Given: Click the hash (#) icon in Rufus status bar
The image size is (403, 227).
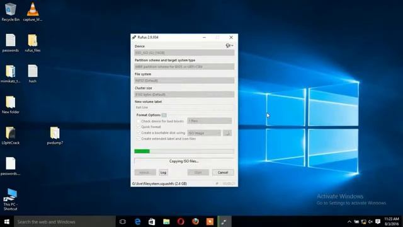Looking at the screenshot, I should [217, 183].
